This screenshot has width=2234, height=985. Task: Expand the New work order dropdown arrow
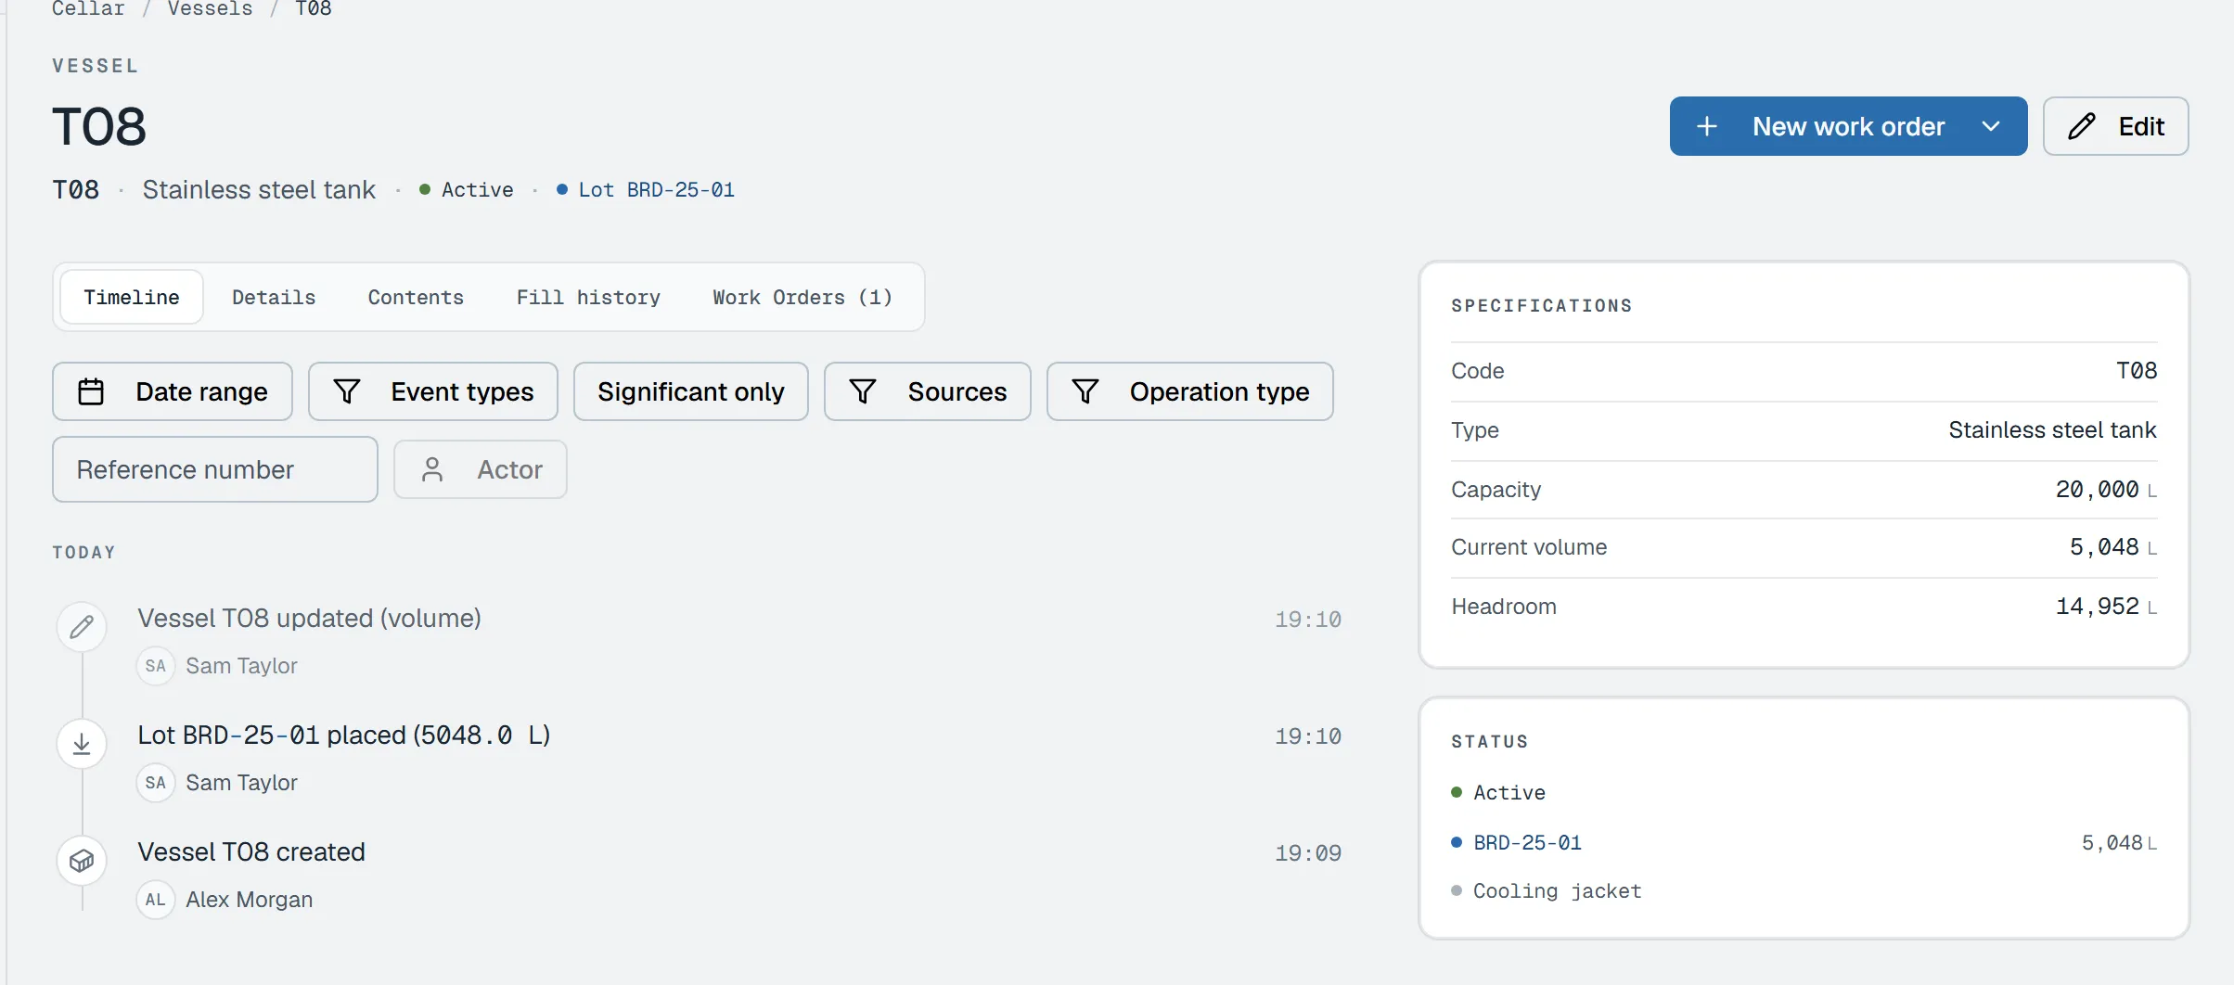pyautogui.click(x=1991, y=126)
